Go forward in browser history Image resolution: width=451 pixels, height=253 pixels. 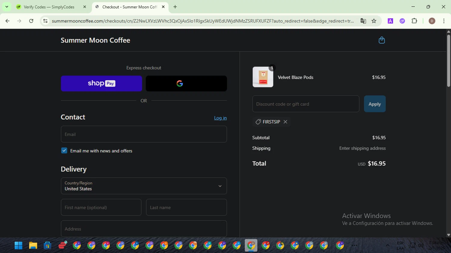[x=19, y=21]
